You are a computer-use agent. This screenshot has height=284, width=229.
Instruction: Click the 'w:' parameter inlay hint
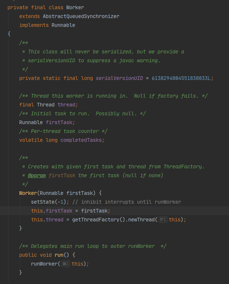coord(66,264)
